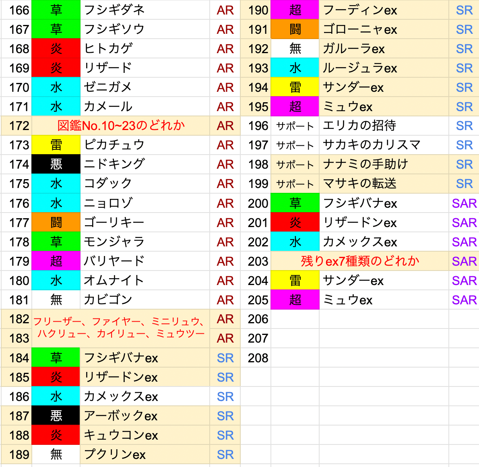This screenshot has height=467, width=479.
Task: Click the マサキの転送 cell
Action: click(x=384, y=184)
